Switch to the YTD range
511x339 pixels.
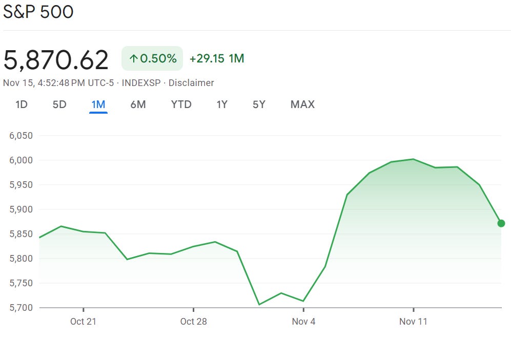(181, 104)
